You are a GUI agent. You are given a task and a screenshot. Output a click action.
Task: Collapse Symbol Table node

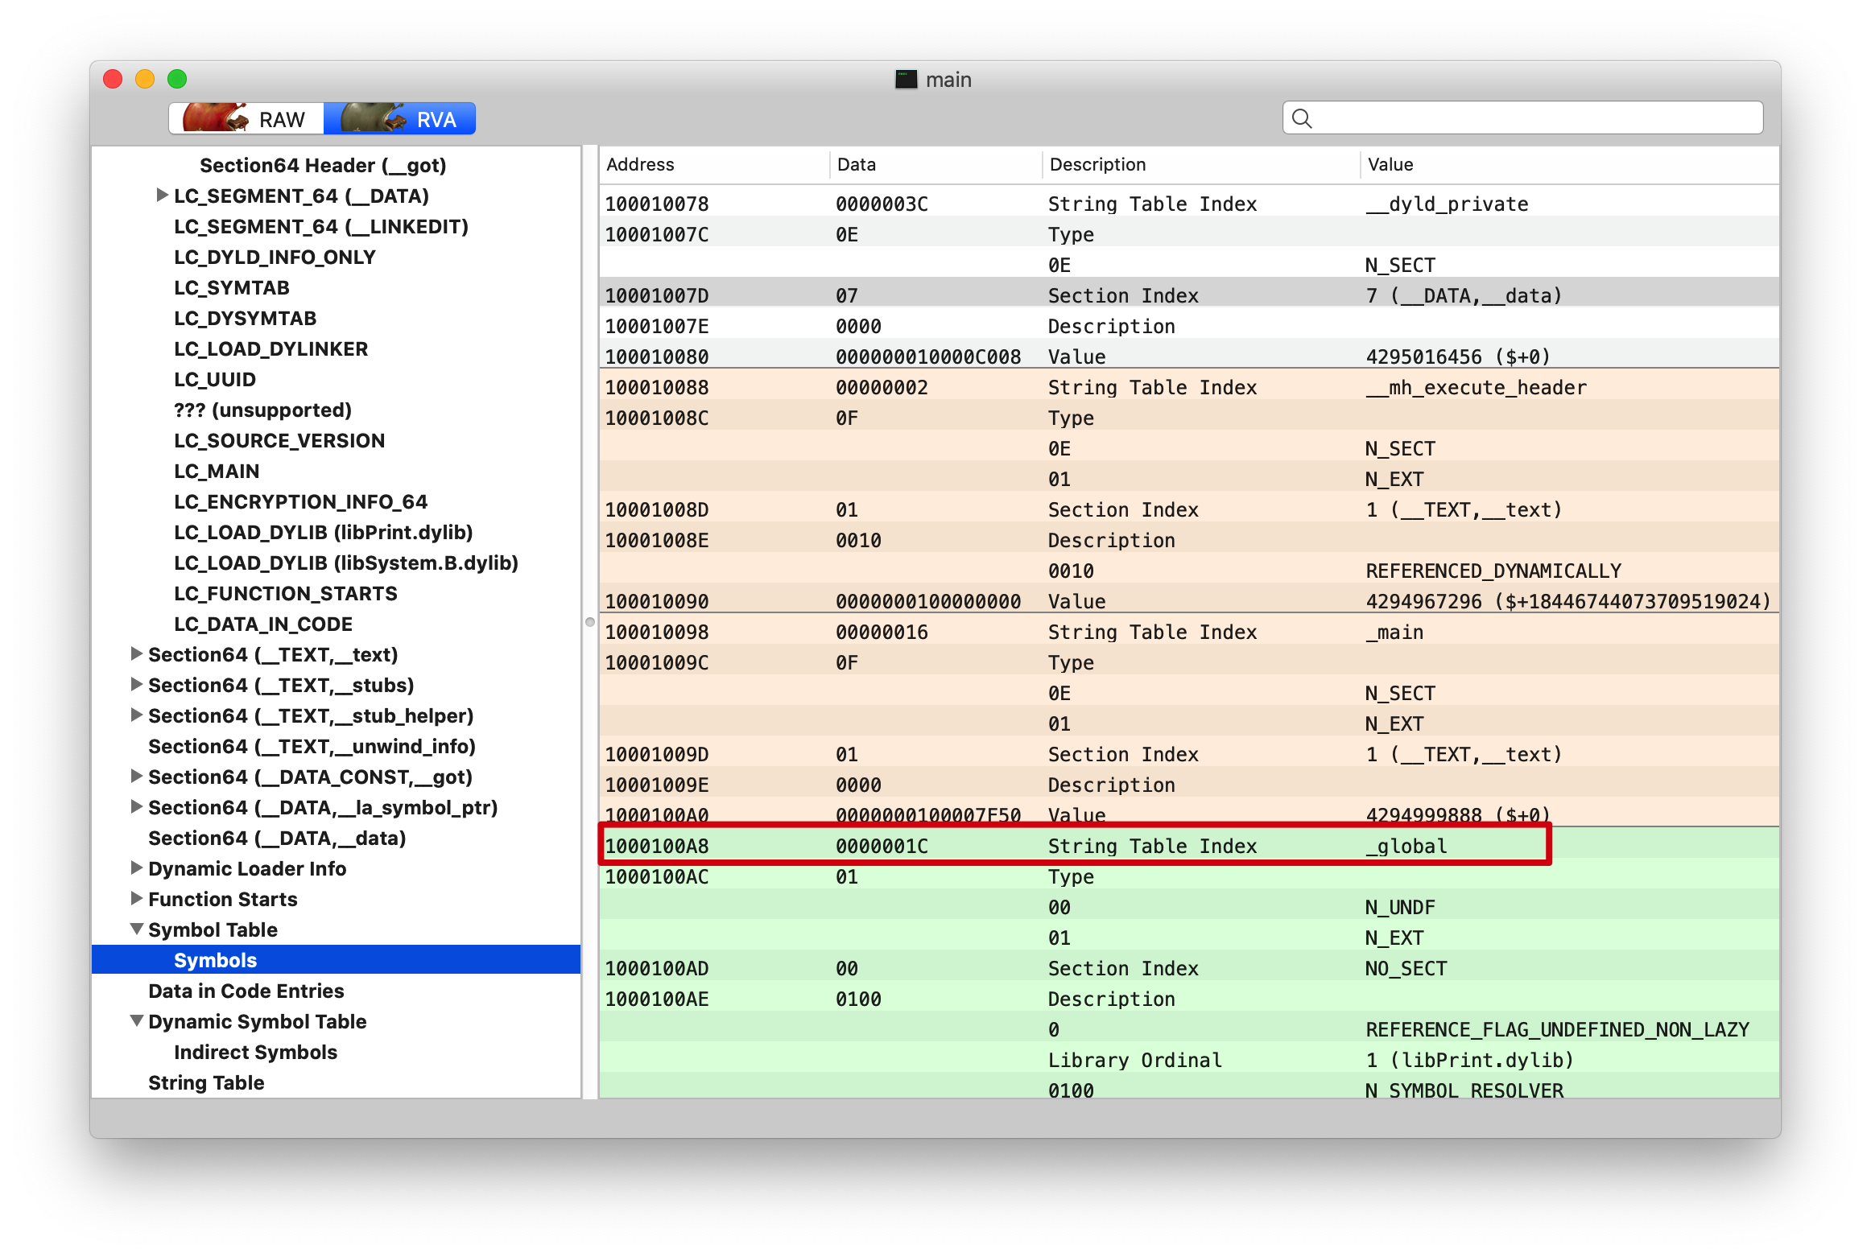pyautogui.click(x=137, y=929)
